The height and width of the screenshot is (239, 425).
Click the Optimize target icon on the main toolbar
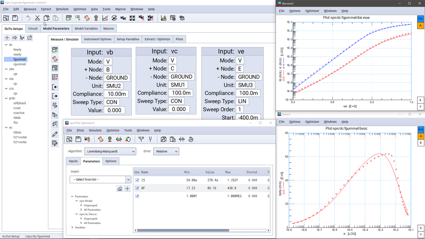(x=87, y=18)
